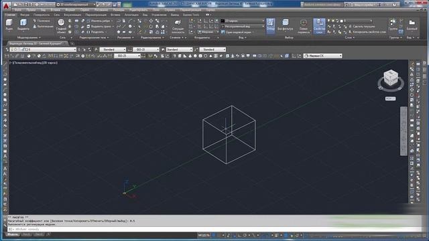Viewport: 429px width, 241px height.
Task: Click the Group (Группа) ribbon icon
Action: [x=393, y=24]
